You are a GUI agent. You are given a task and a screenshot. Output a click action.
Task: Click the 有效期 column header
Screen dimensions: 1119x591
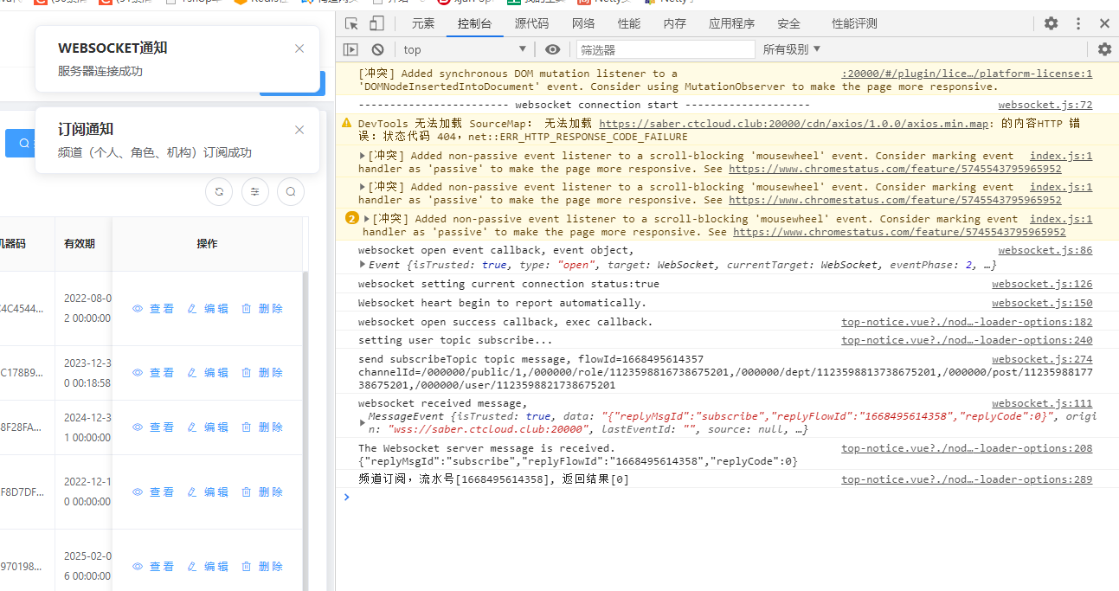pyautogui.click(x=80, y=244)
